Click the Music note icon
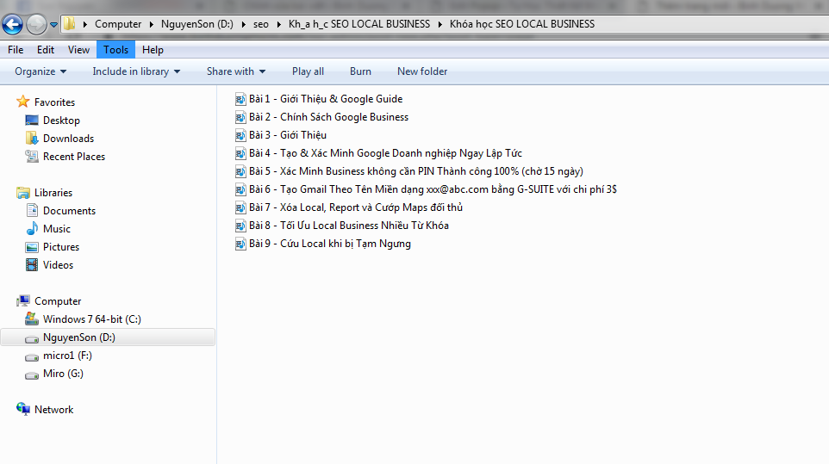Screen dimensions: 829x464 (x=32, y=229)
